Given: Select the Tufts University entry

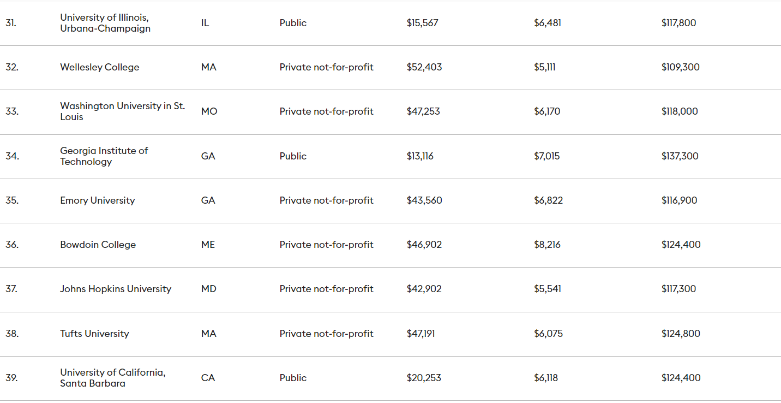Looking at the screenshot, I should click(94, 334).
